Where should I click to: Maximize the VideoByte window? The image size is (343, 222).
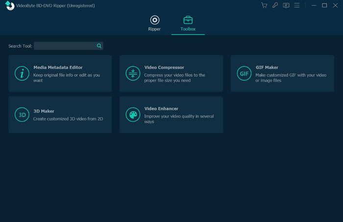(324, 5)
